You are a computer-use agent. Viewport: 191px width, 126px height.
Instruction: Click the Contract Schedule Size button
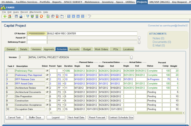[121, 117]
